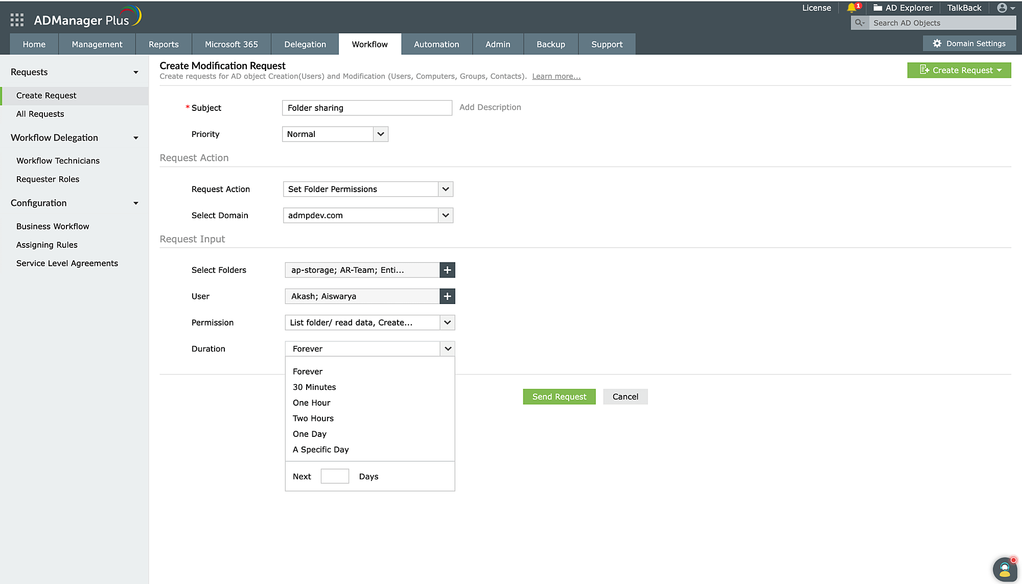This screenshot has height=584, width=1022.
Task: Collapse the Workflow Delegation sidebar section
Action: click(x=136, y=138)
